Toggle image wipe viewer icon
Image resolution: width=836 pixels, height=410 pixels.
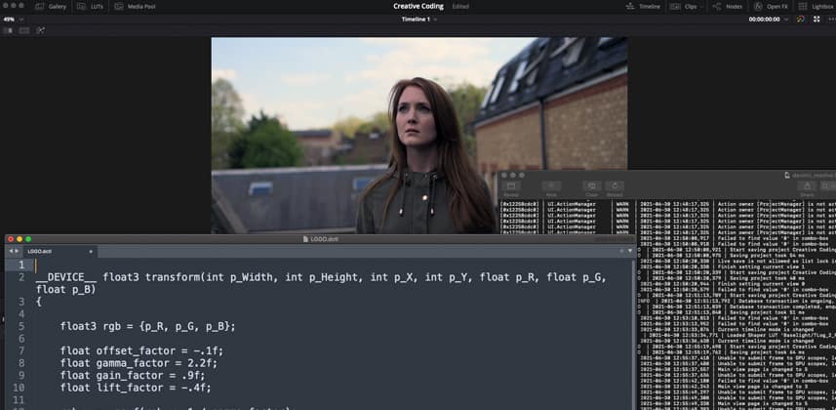pos(8,30)
